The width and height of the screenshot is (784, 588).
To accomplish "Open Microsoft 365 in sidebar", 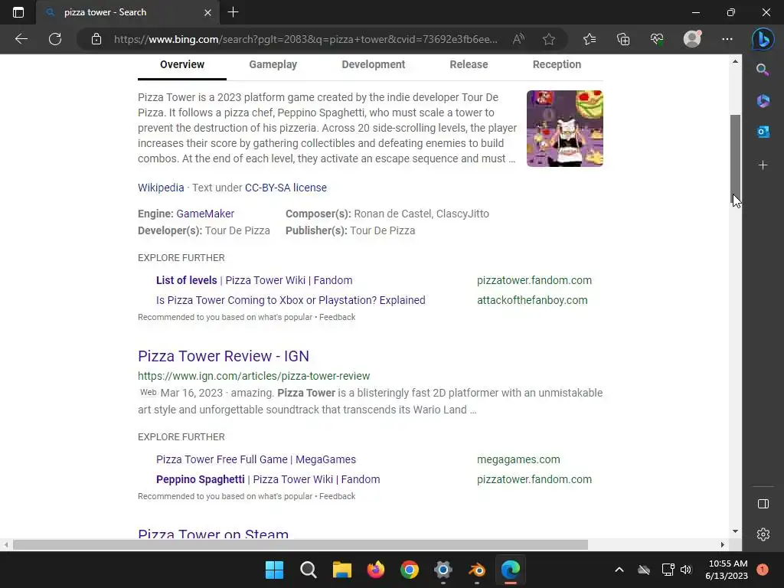I will (x=763, y=101).
